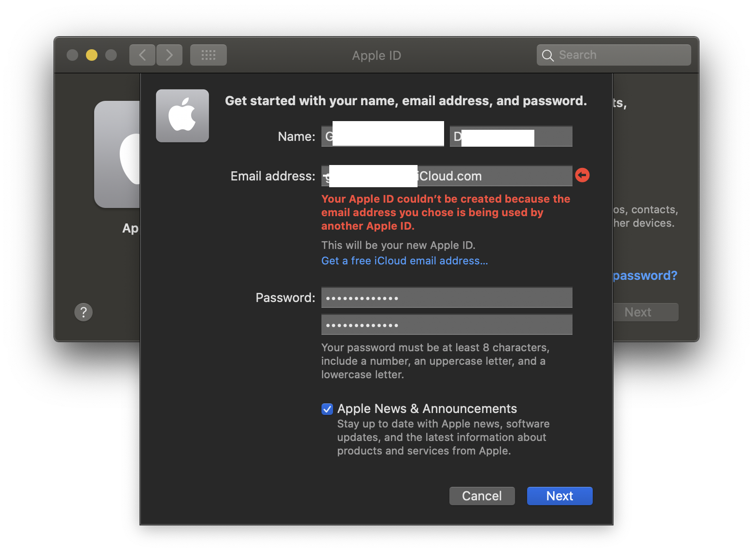This screenshot has width=753, height=551.
Task: Click the 'Password:' field label
Action: pos(285,298)
